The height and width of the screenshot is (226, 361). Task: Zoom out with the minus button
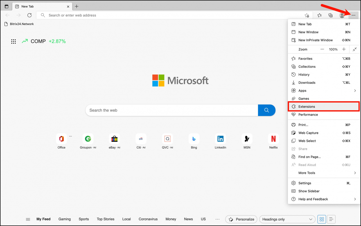coord(322,49)
